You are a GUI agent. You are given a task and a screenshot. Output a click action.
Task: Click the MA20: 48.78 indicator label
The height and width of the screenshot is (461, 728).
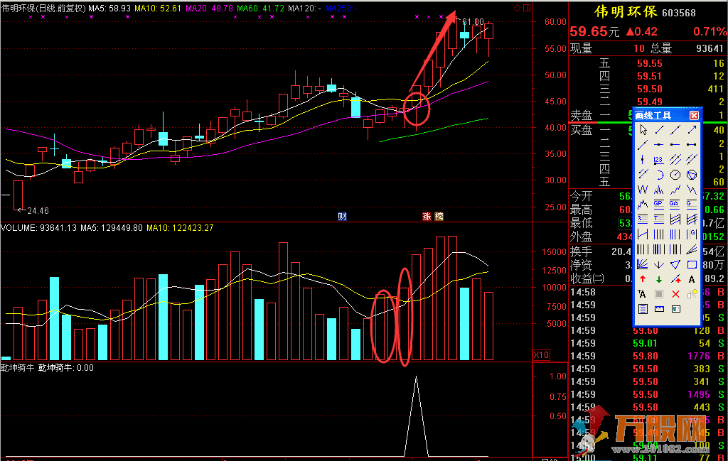pyautogui.click(x=210, y=9)
